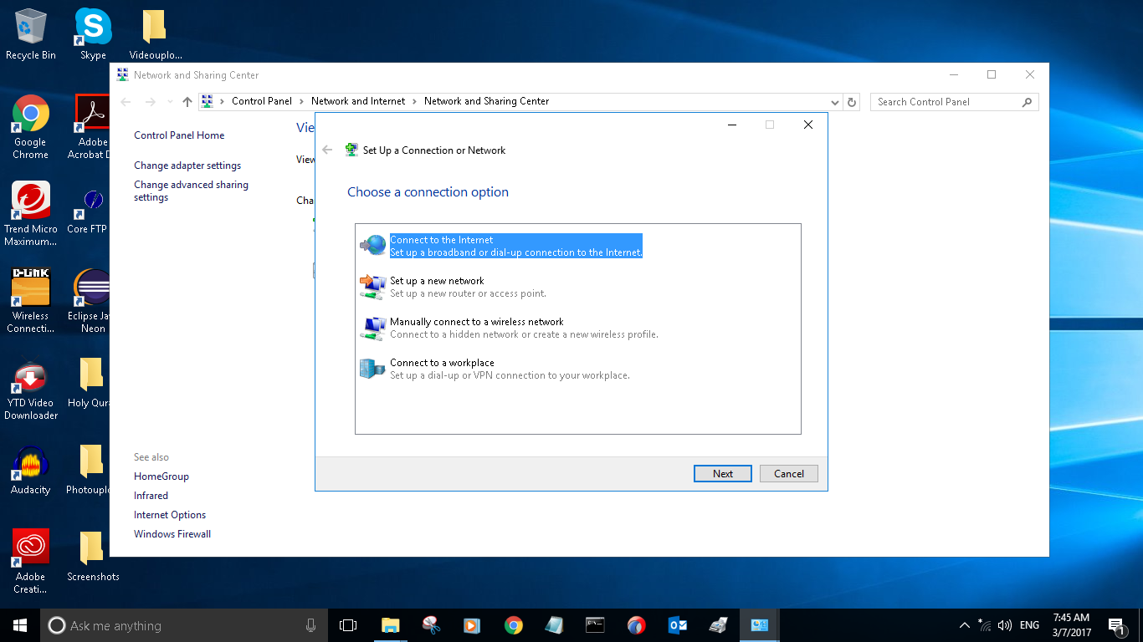The width and height of the screenshot is (1143, 642).
Task: Click Control Panel's Back navigation arrow
Action: [126, 102]
